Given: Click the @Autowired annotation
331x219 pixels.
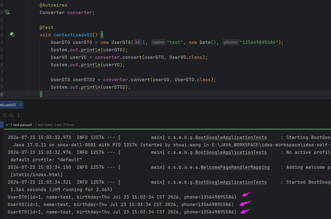Looking at the screenshot, I should tap(53, 5).
